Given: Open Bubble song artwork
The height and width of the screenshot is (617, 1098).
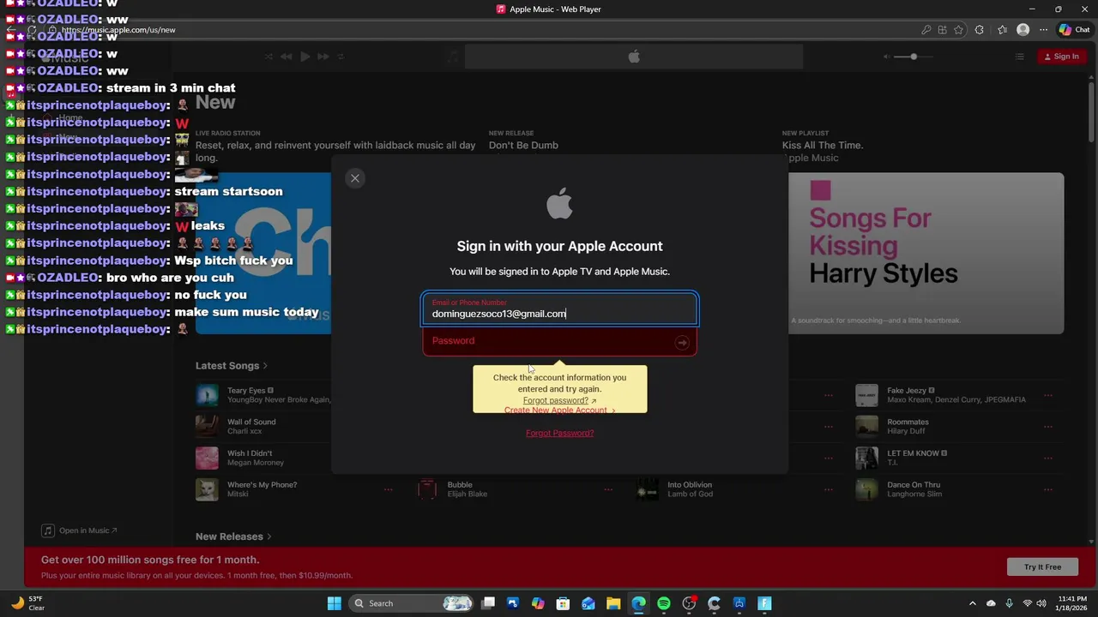Looking at the screenshot, I should [427, 489].
